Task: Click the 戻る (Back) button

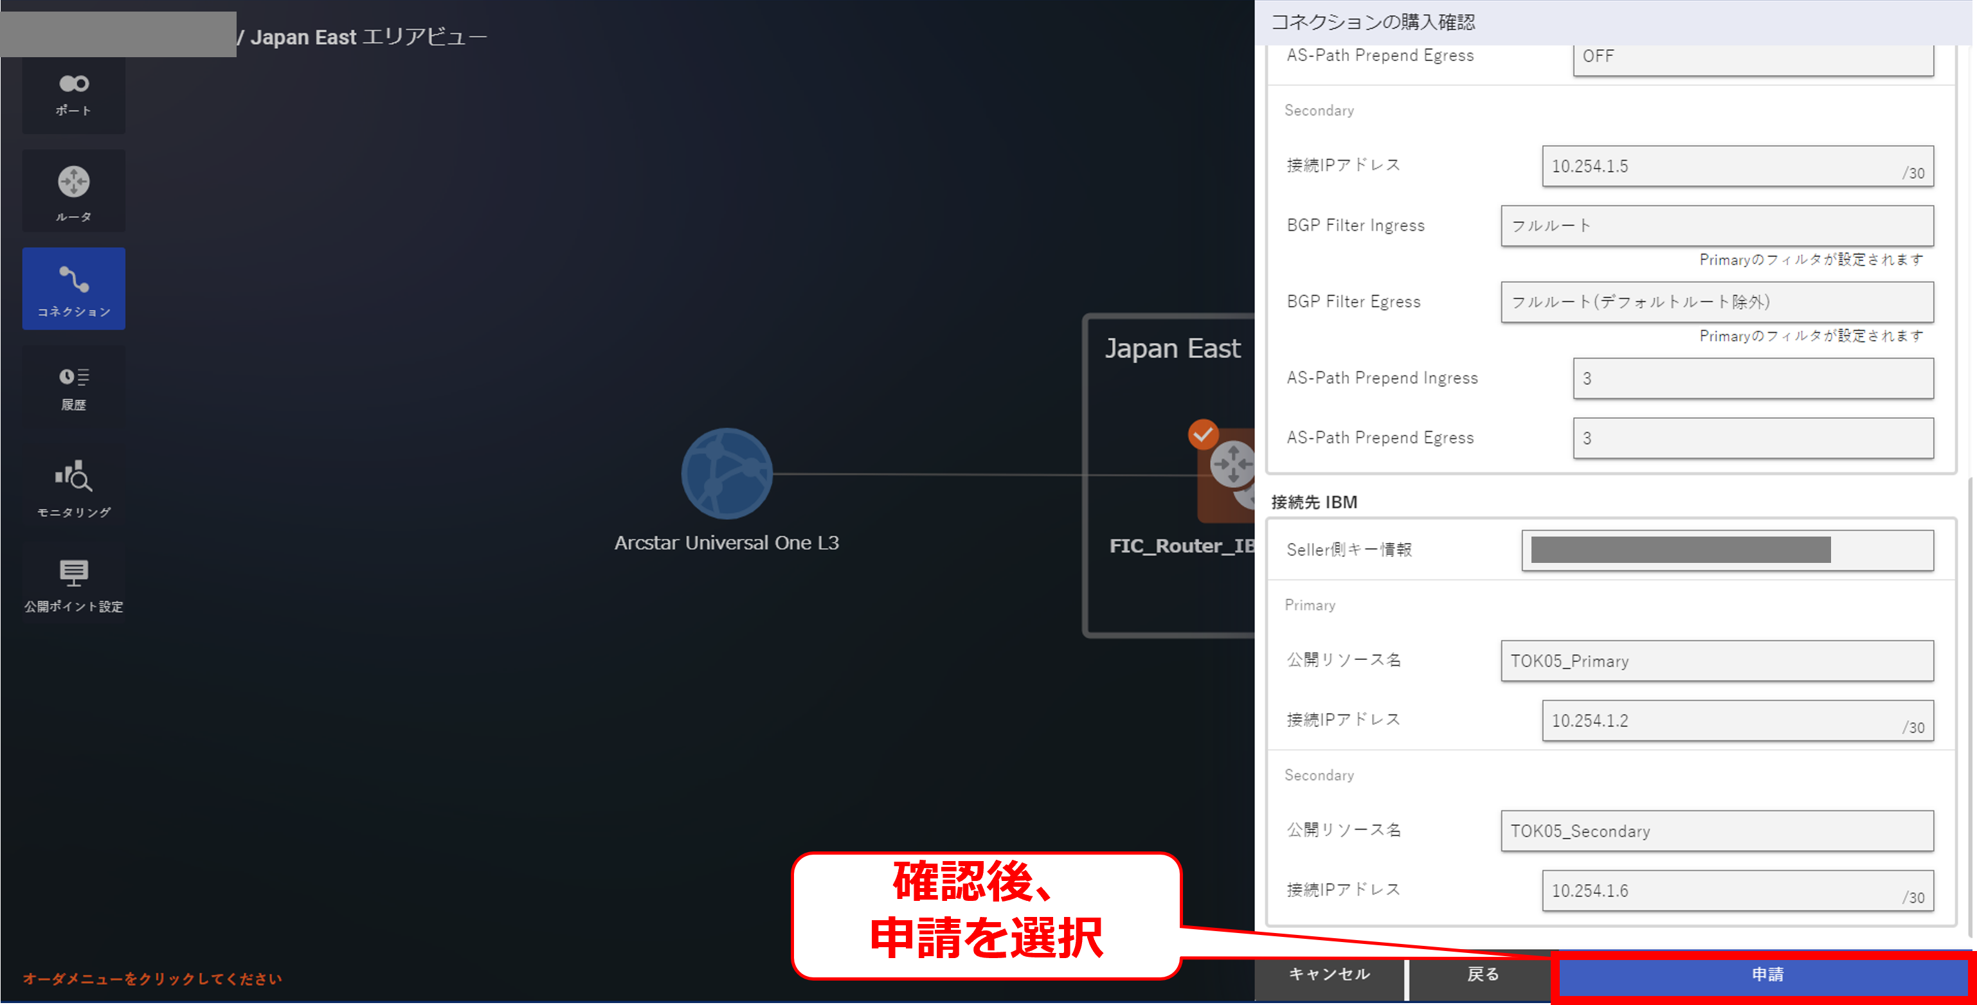Action: point(1482,974)
